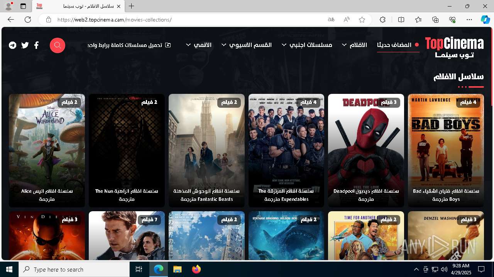Open the Telegram social icon
Image resolution: width=494 pixels, height=277 pixels.
point(13,45)
